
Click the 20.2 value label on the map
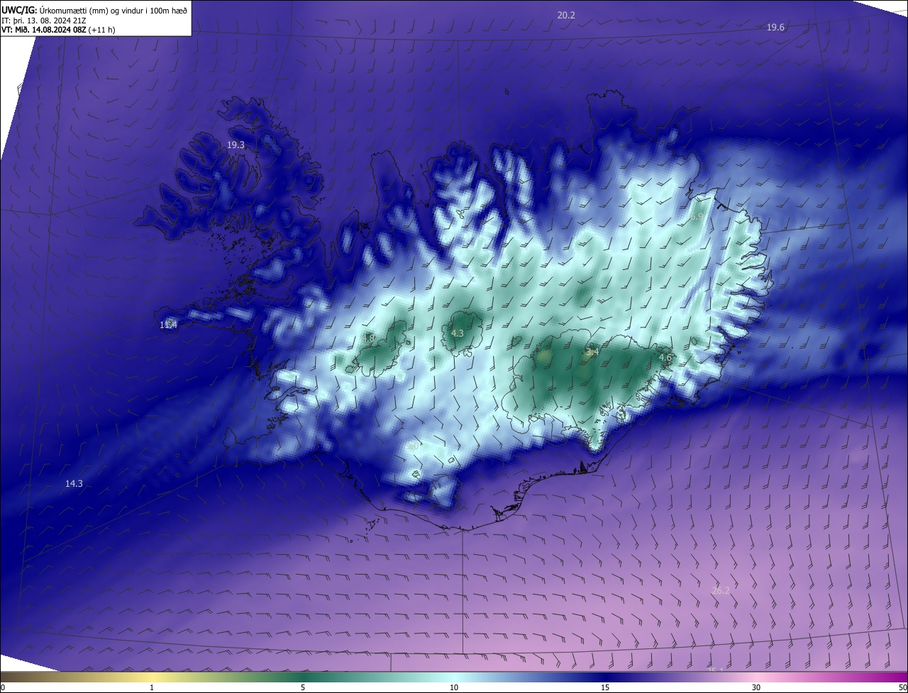coord(566,15)
